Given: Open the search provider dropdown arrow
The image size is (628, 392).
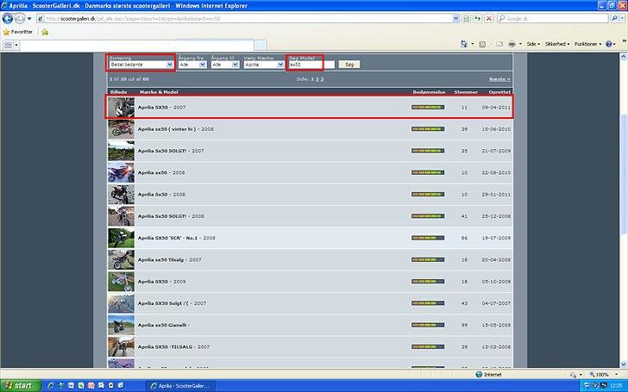Looking at the screenshot, I should coord(622,19).
